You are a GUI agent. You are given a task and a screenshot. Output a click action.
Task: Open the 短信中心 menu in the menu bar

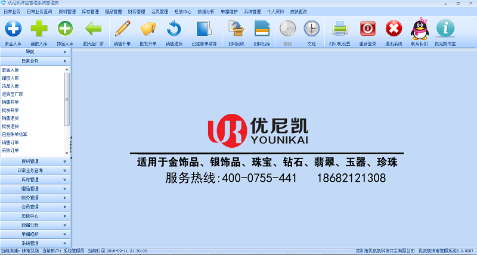point(183,11)
